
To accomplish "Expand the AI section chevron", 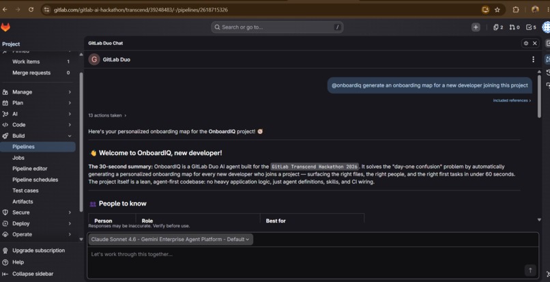I will (70, 114).
